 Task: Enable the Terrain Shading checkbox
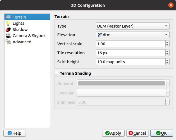tap(56, 73)
